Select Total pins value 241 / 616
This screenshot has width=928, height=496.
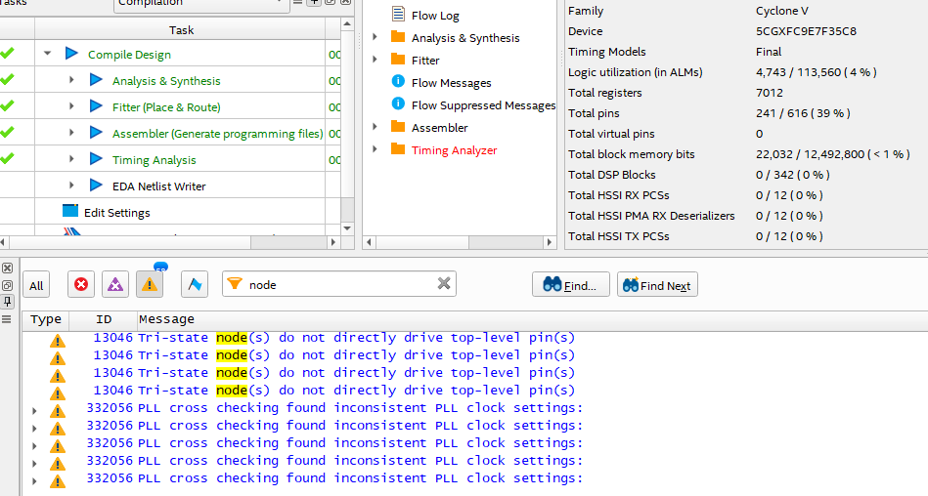803,113
